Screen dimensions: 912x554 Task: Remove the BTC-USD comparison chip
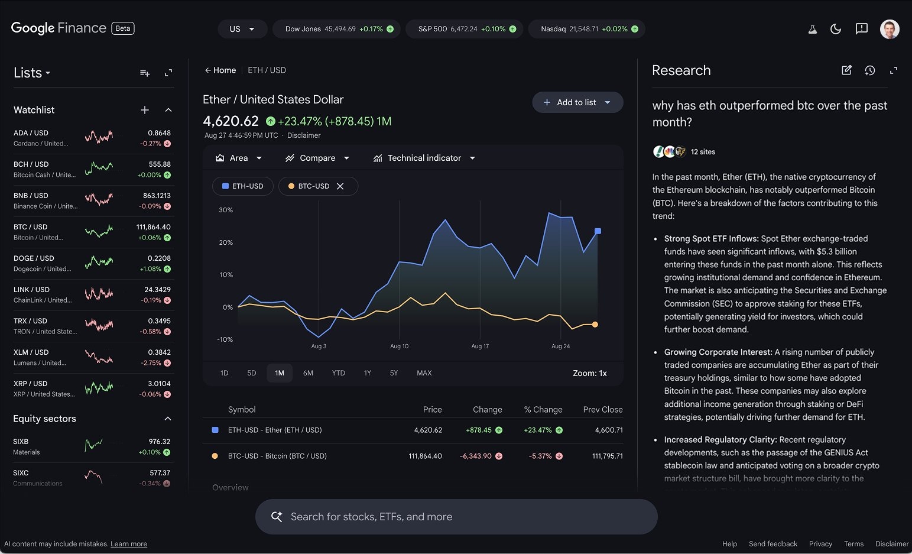click(x=340, y=186)
